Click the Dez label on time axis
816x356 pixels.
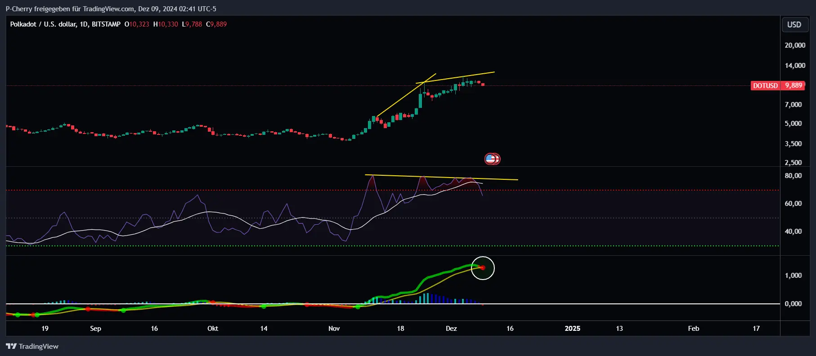click(451, 329)
